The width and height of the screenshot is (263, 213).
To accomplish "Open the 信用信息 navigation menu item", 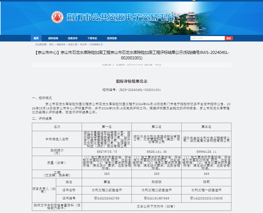I will (112, 38).
